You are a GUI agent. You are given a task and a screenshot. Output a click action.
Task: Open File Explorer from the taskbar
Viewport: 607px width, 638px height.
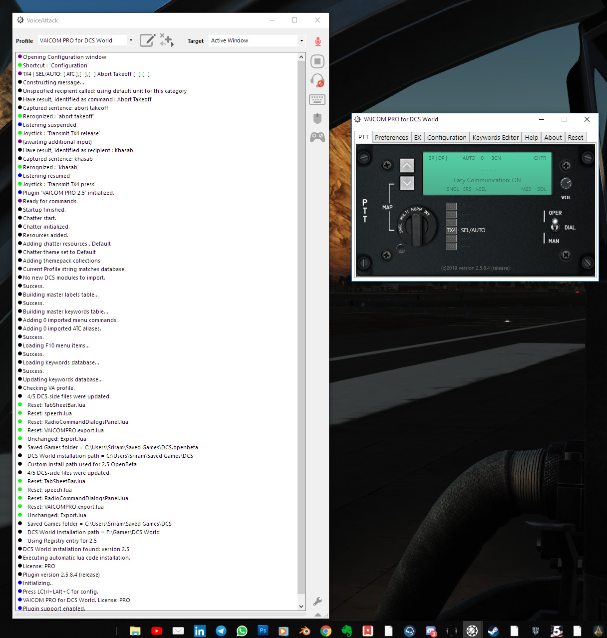[135, 631]
